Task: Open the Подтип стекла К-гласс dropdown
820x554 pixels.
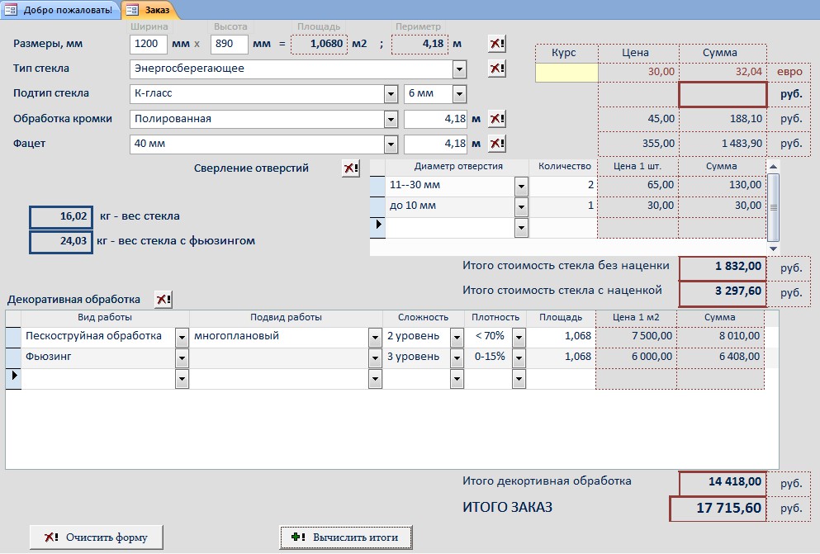Action: pos(391,94)
